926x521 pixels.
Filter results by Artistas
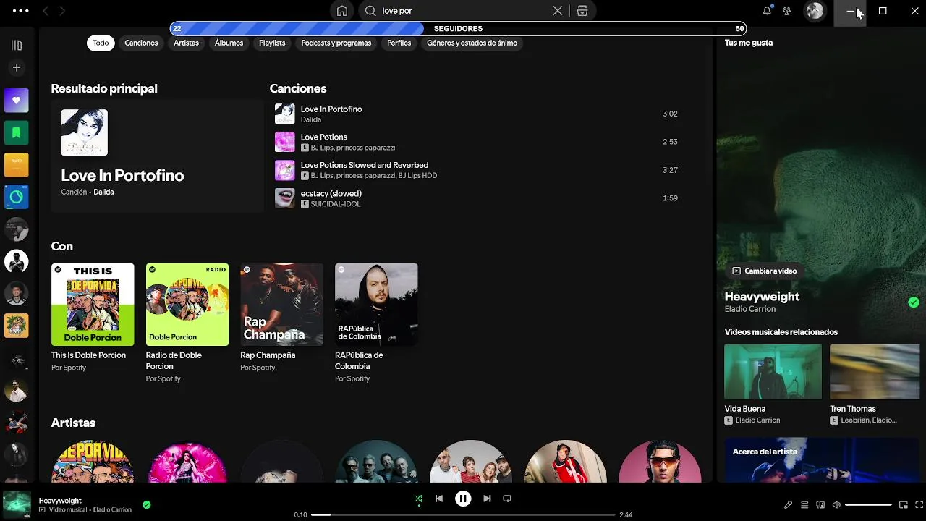pyautogui.click(x=186, y=43)
